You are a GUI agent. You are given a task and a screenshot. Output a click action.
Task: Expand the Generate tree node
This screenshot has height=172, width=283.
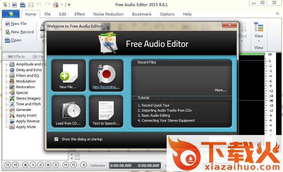coord(6,110)
